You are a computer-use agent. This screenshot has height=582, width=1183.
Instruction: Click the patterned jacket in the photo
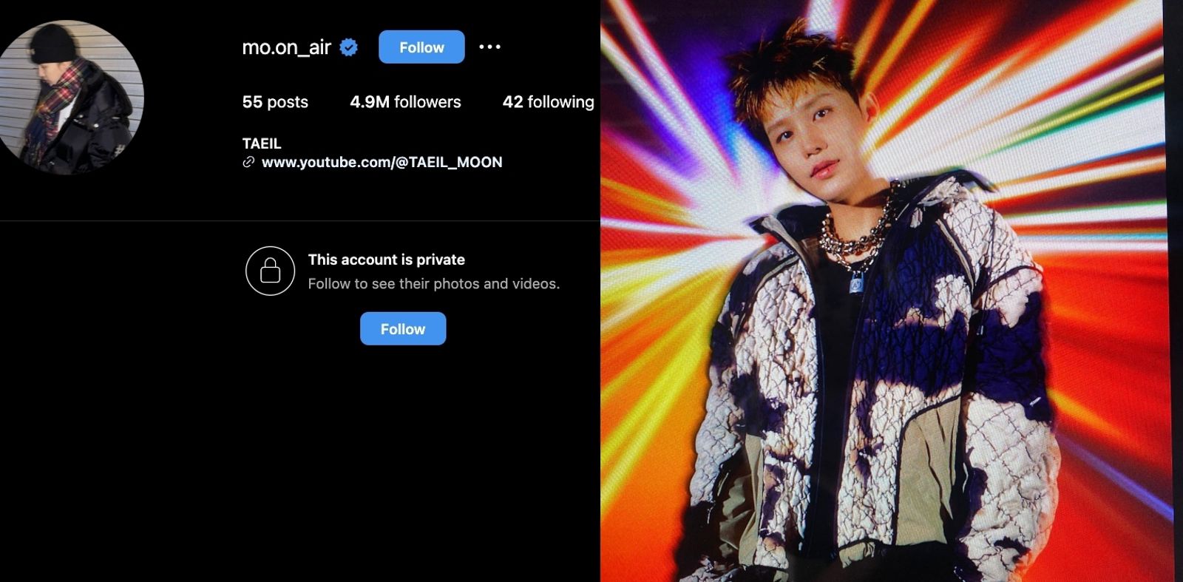(872, 385)
